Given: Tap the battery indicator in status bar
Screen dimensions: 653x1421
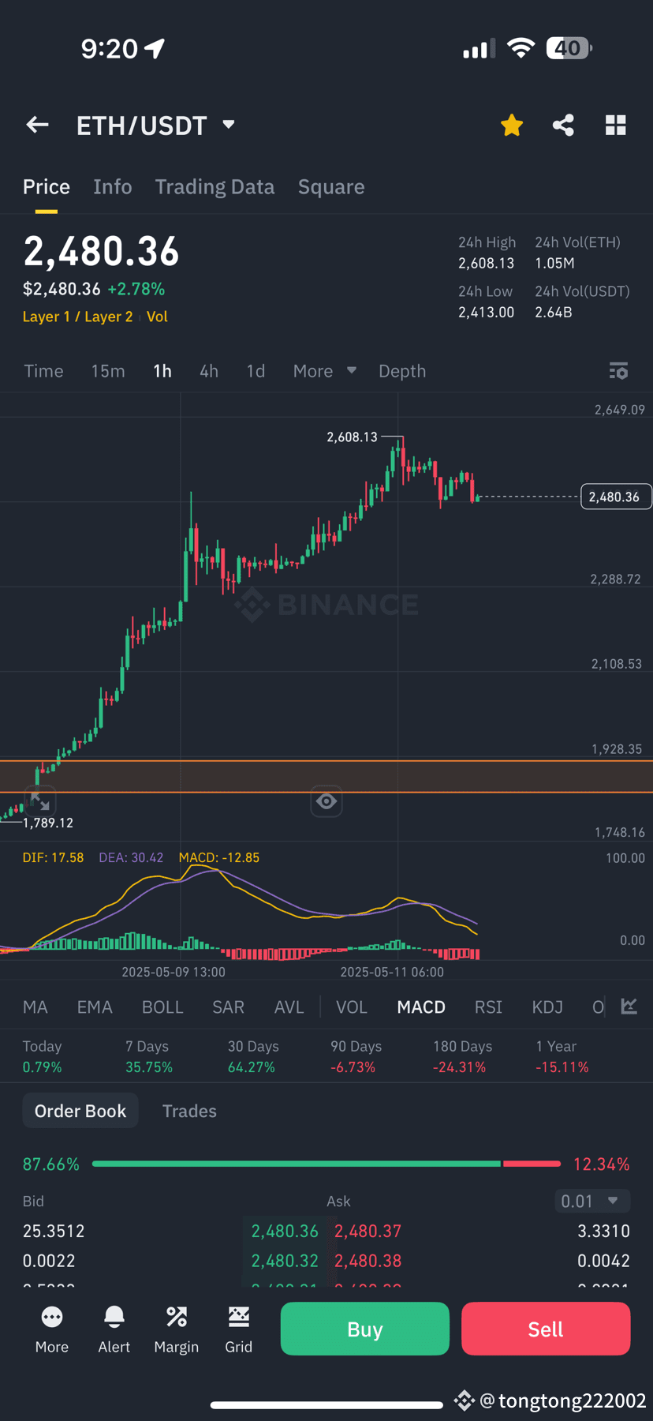Looking at the screenshot, I should tap(569, 48).
